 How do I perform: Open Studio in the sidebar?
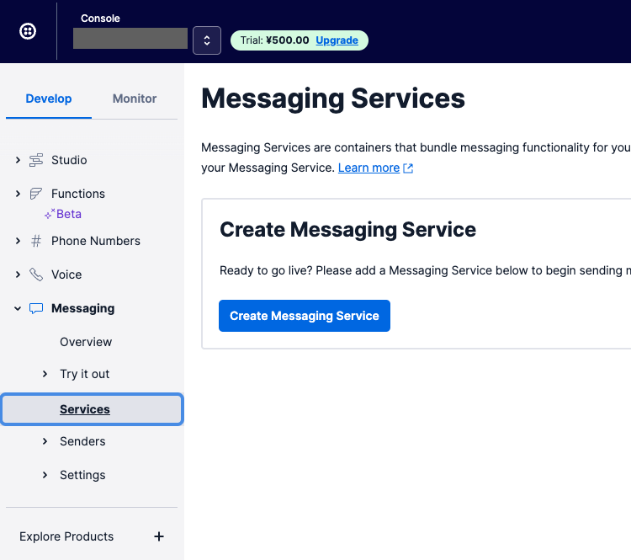pyautogui.click(x=69, y=160)
